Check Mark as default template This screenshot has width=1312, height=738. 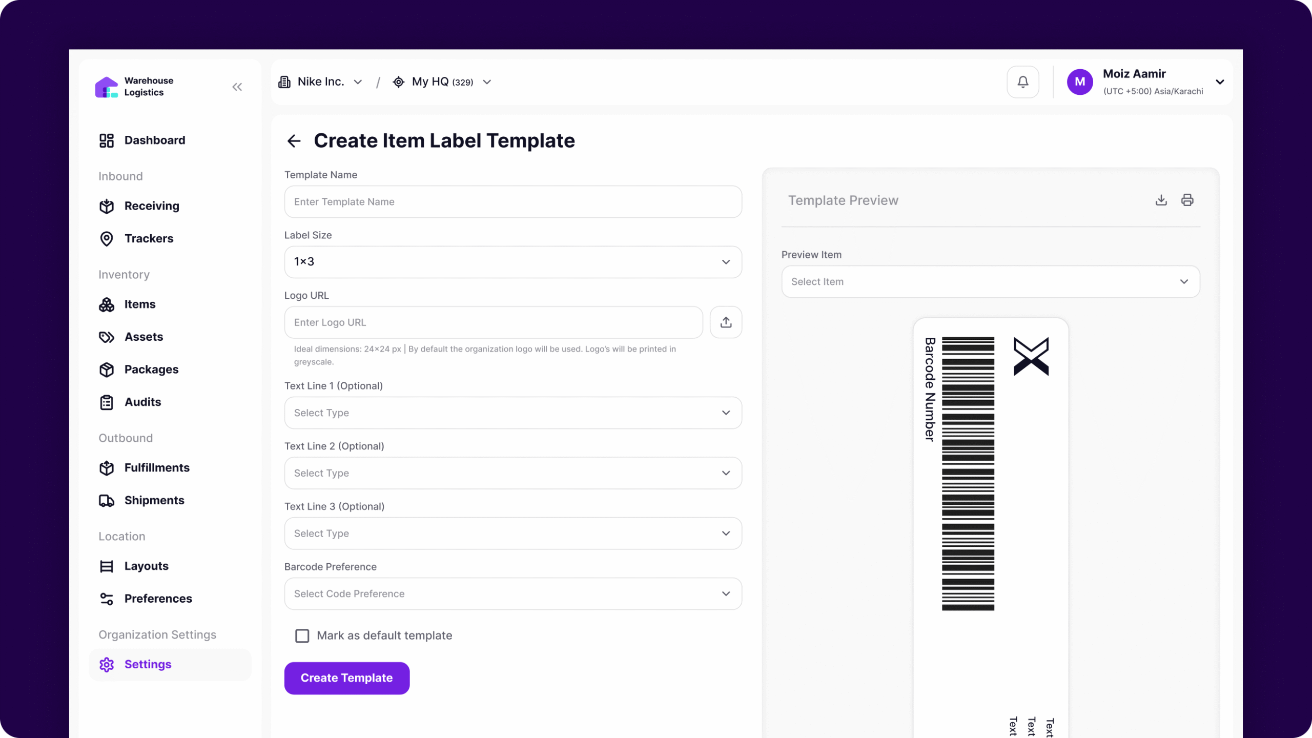click(302, 635)
